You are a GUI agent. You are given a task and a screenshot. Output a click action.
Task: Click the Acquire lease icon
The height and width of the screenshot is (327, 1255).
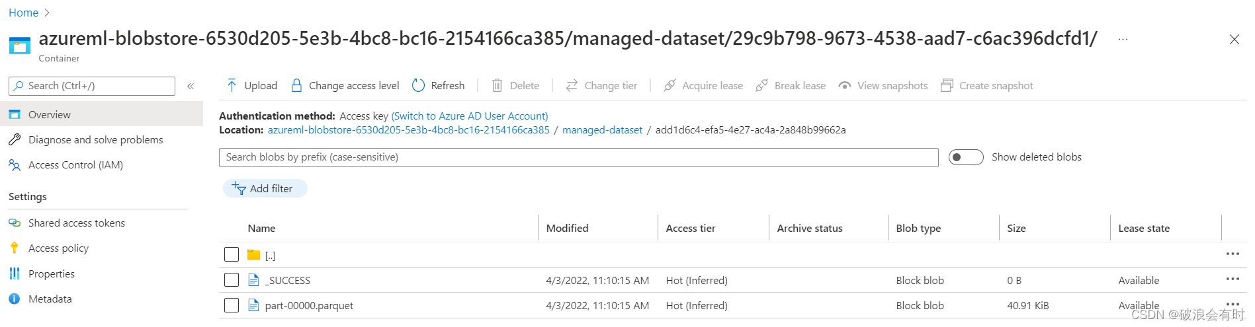(x=670, y=85)
